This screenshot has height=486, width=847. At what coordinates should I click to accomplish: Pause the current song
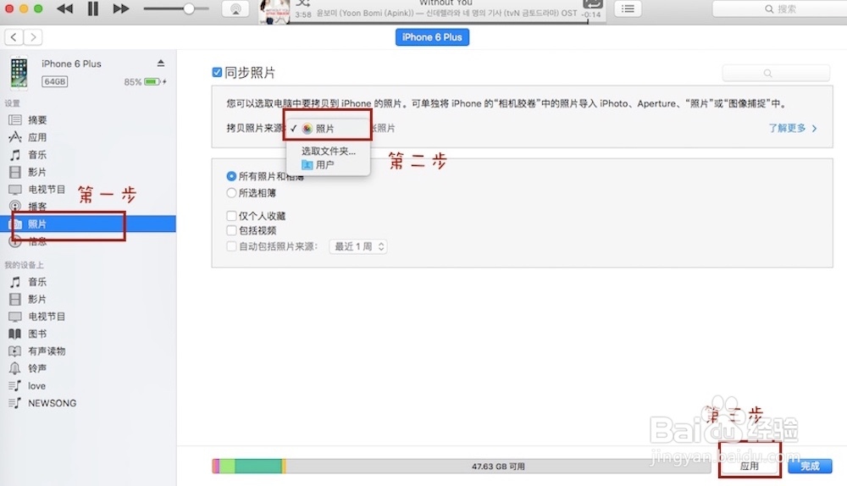coord(93,8)
